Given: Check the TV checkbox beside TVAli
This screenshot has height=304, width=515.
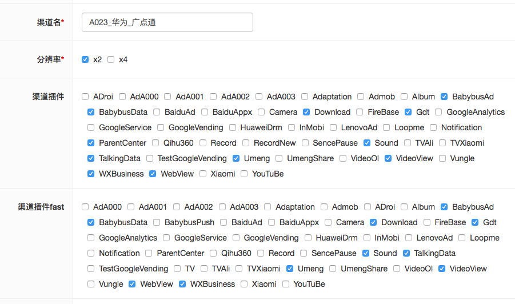Looking at the screenshot, I should pos(177,269).
